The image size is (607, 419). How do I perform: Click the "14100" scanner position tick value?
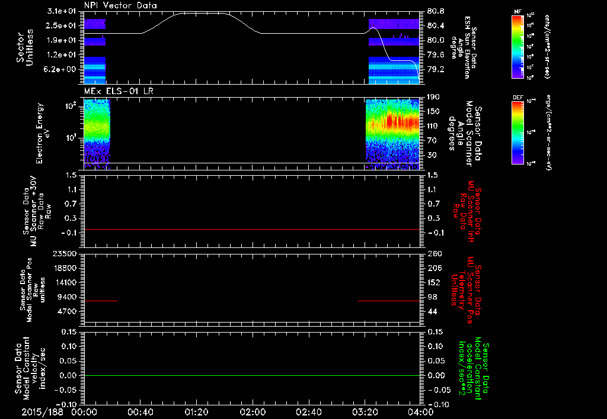[65, 282]
